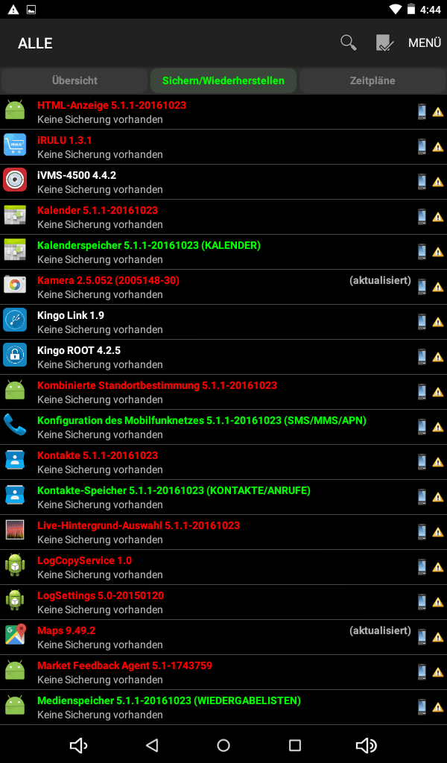Tap the volume up navigation button
This screenshot has height=763, width=447.
[x=367, y=745]
